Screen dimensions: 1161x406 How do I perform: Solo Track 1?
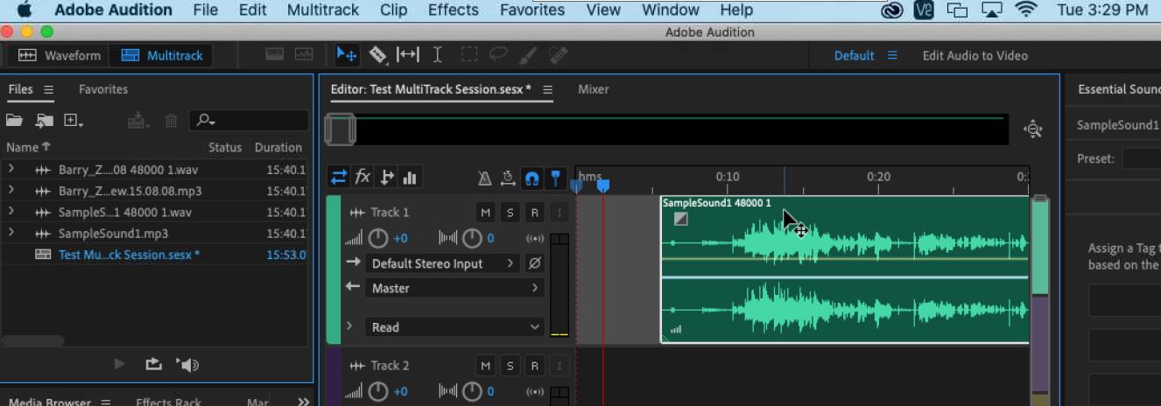coord(510,213)
